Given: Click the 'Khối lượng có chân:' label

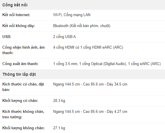Looking at the screenshot, I should point(20,100).
